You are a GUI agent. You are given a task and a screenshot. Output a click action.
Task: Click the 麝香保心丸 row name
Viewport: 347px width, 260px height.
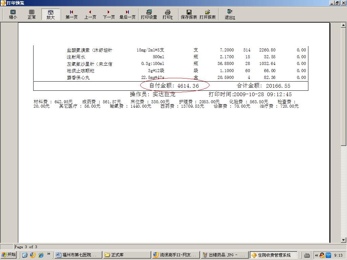[x=78, y=78]
